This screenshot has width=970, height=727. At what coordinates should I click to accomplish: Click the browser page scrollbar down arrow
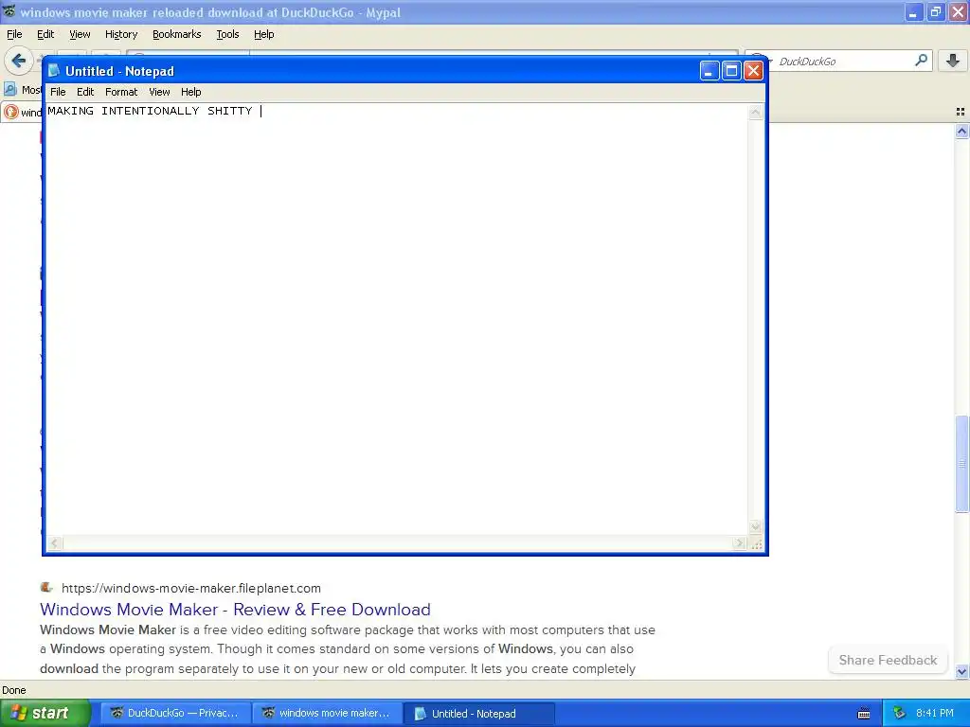coord(961,671)
